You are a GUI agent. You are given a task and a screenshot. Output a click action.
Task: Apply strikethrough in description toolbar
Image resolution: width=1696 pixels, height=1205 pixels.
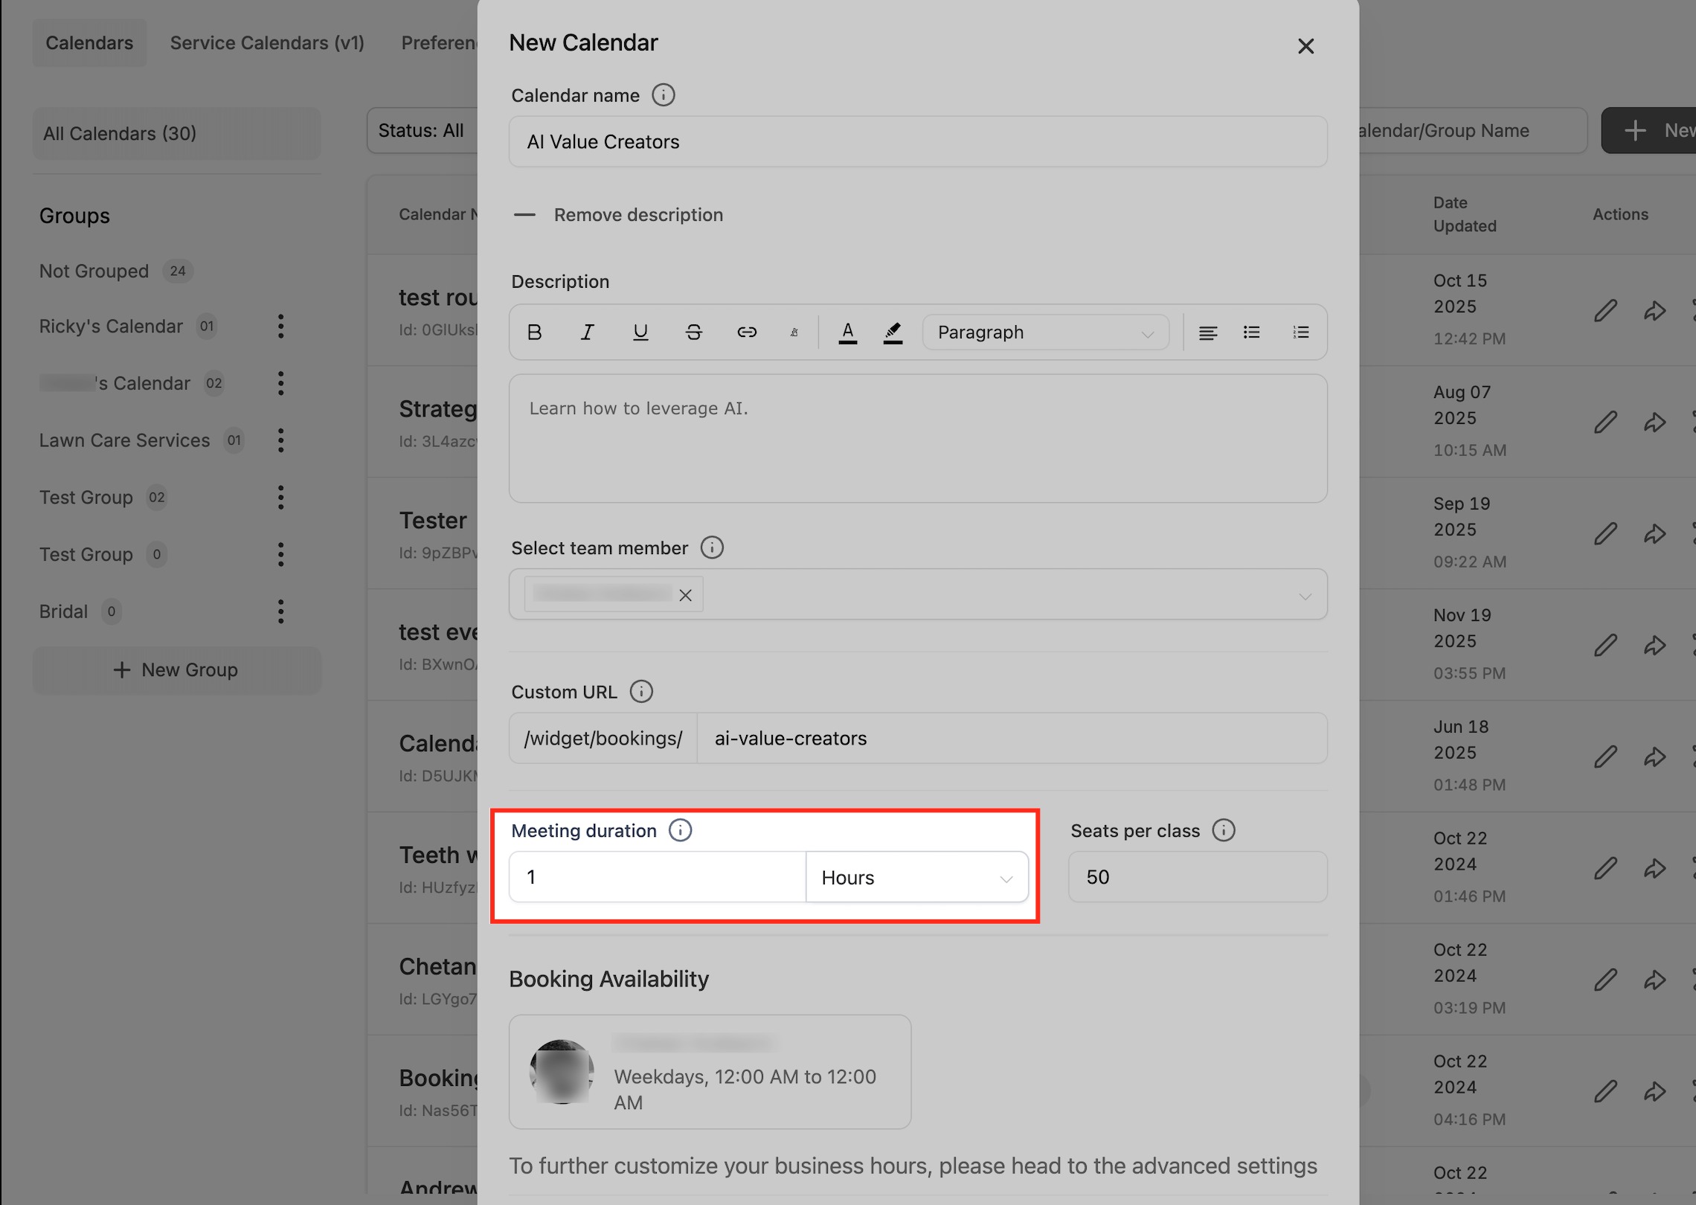point(693,332)
